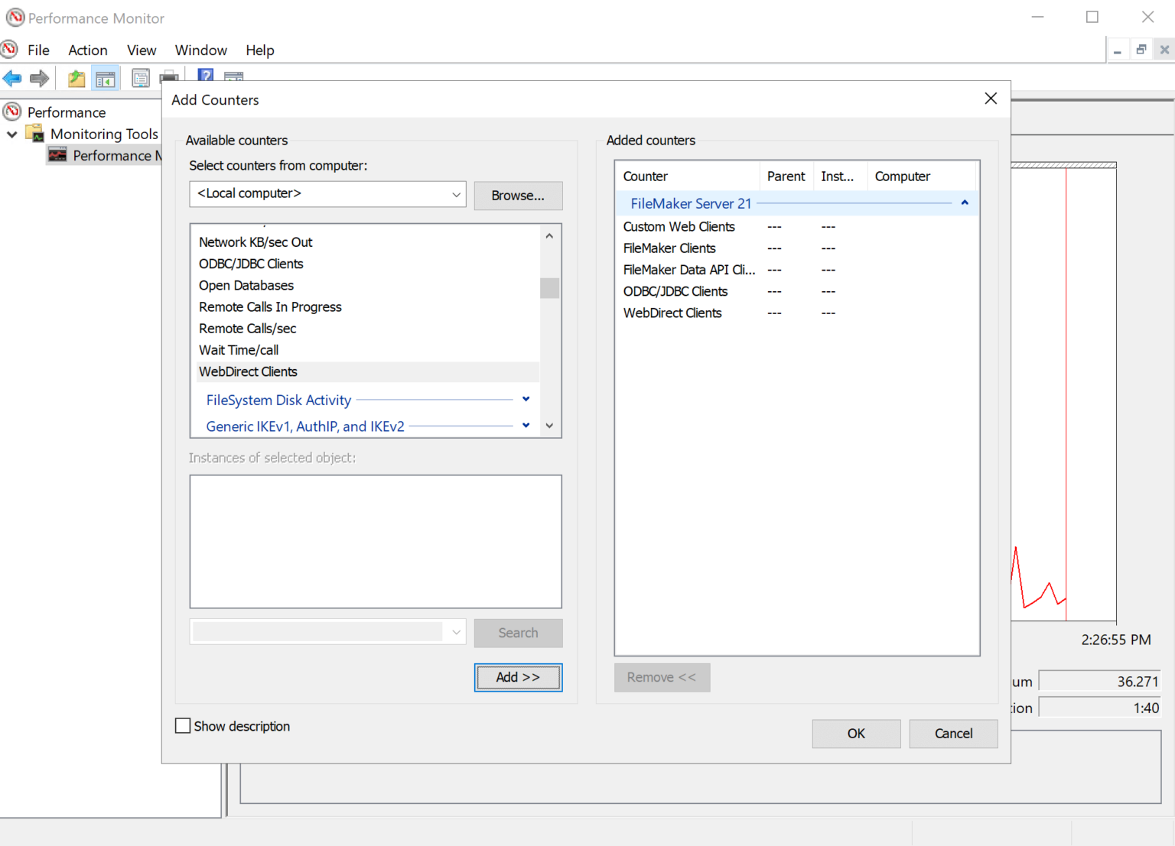Expand Generic IKEv1, AuthIP, and IKEv2
Viewport: 1175px width, 846px height.
click(525, 425)
